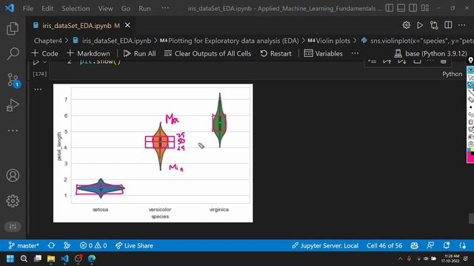Synchronize changes in status bar
Viewport: 474px width, 266px height.
51,245
